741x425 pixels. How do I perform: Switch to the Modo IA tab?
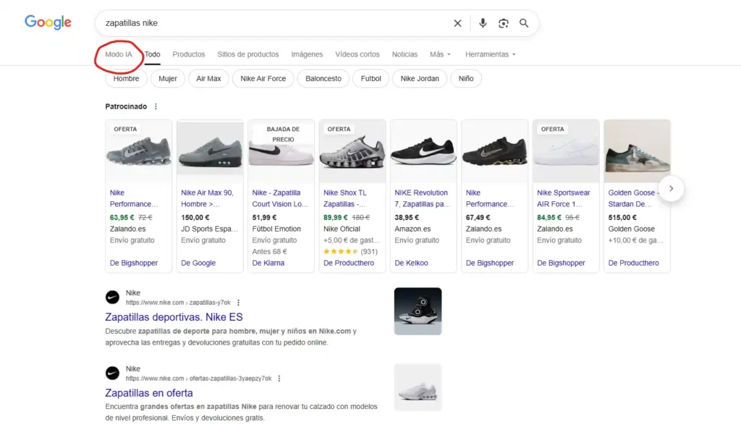[x=119, y=54]
